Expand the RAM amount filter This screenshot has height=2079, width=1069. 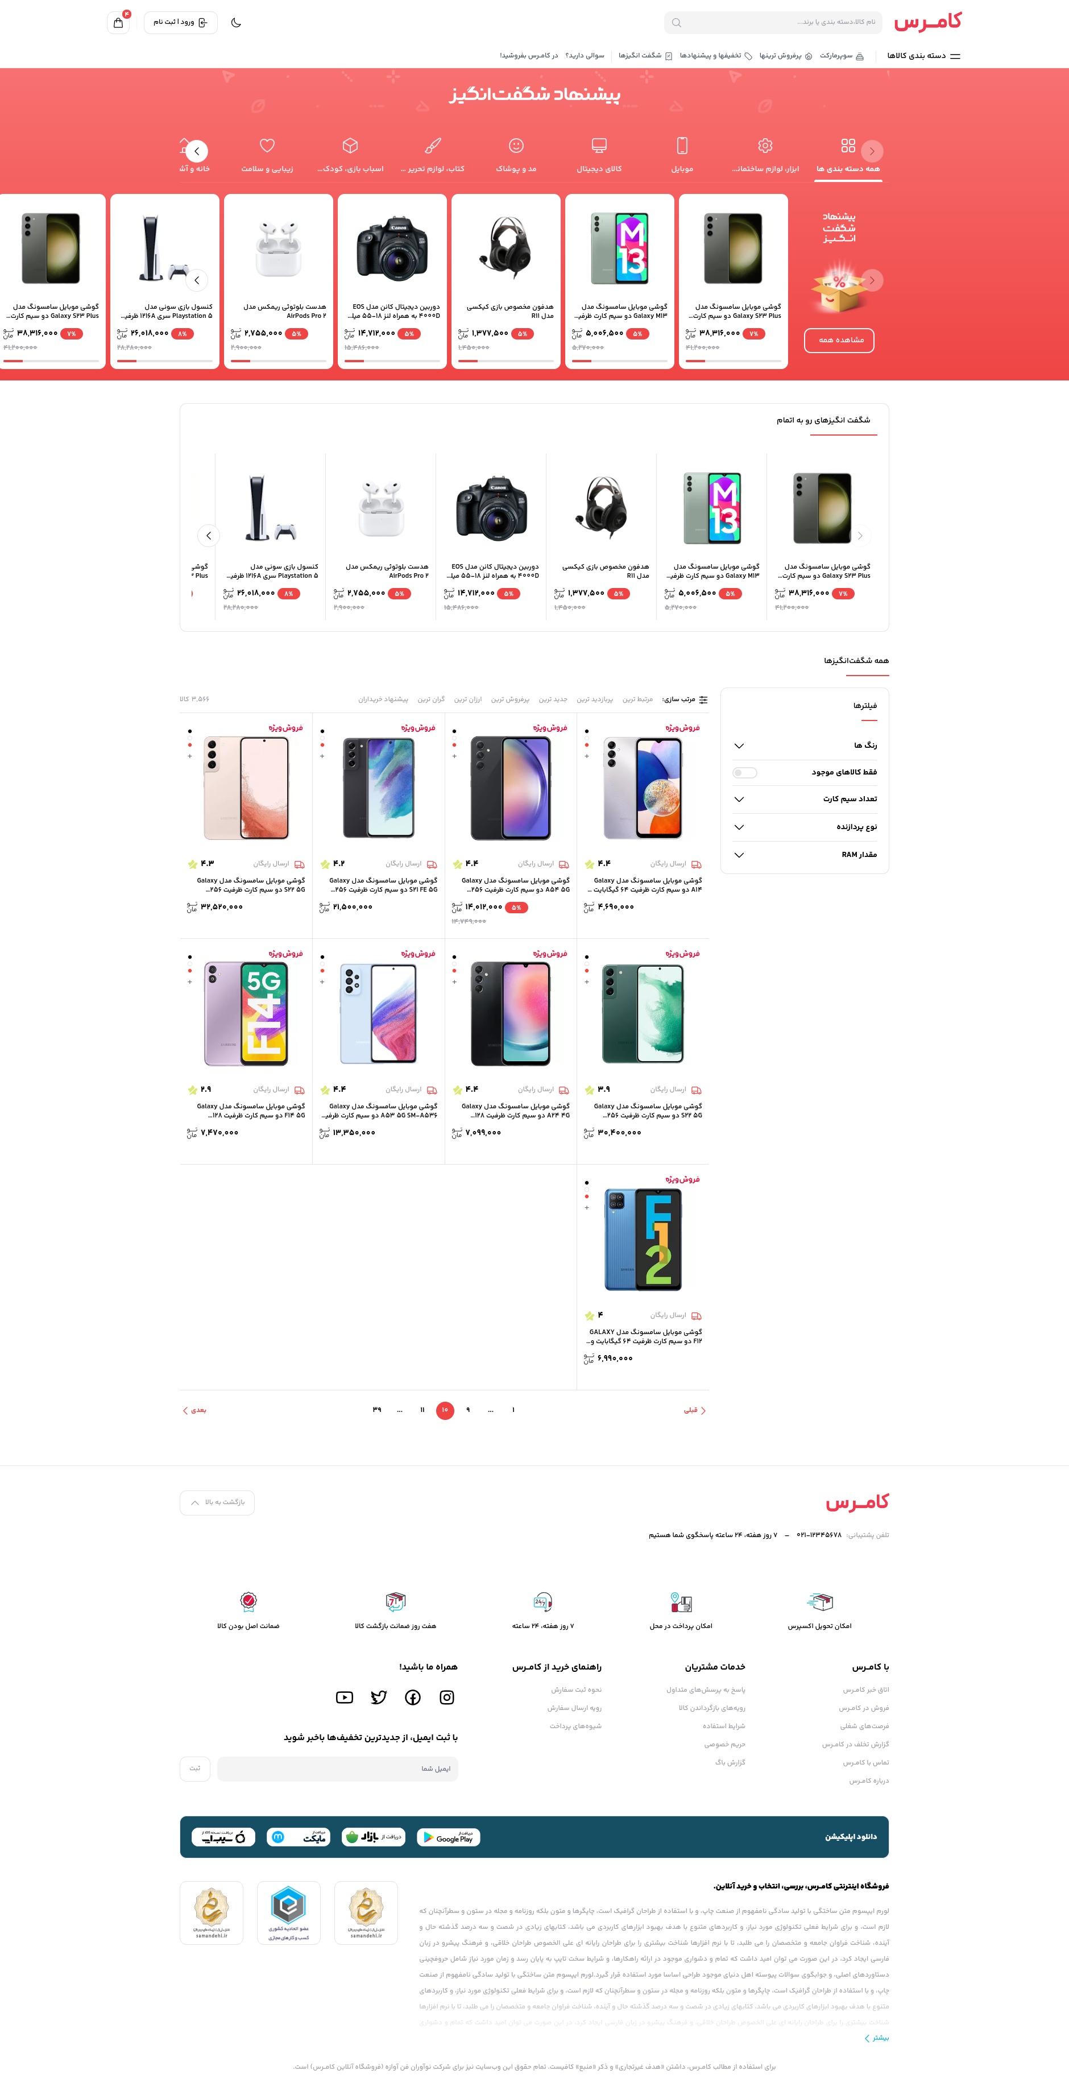[805, 855]
